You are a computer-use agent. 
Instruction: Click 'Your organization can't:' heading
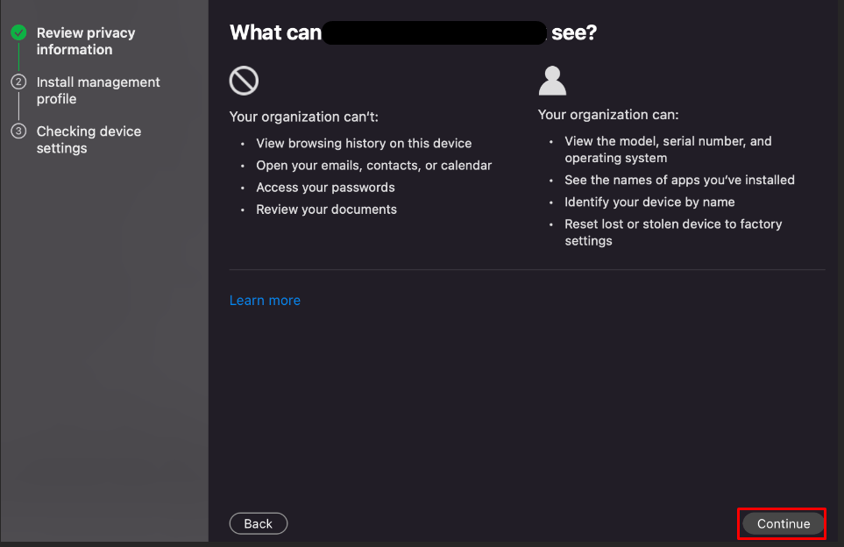303,117
